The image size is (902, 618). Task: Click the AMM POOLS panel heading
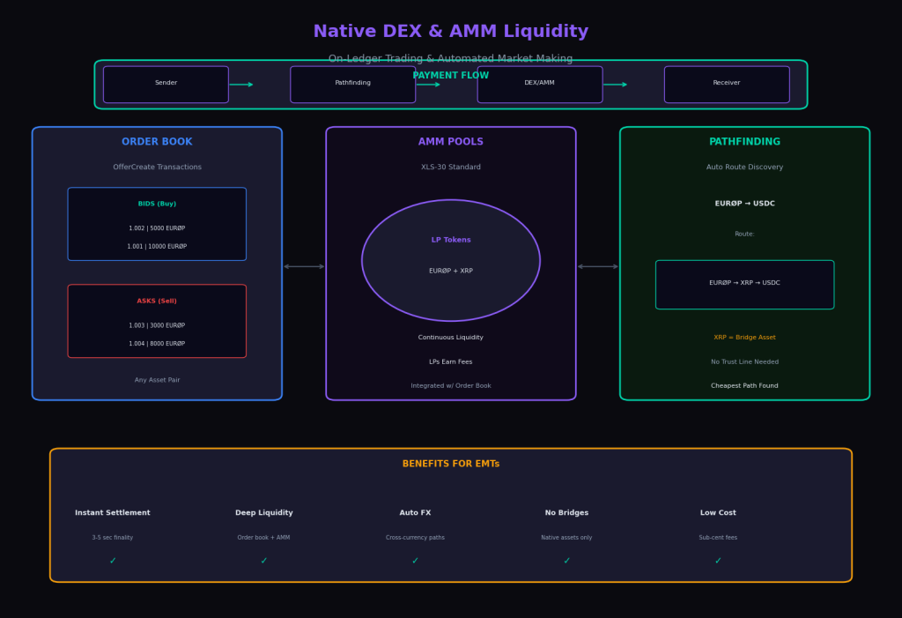pyautogui.click(x=451, y=142)
